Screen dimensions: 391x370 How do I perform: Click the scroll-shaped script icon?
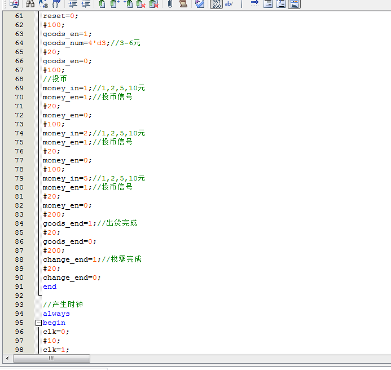pyautogui.click(x=183, y=4)
